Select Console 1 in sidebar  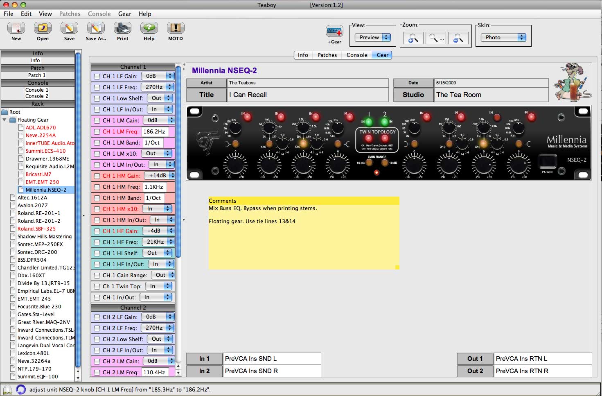pyautogui.click(x=37, y=90)
